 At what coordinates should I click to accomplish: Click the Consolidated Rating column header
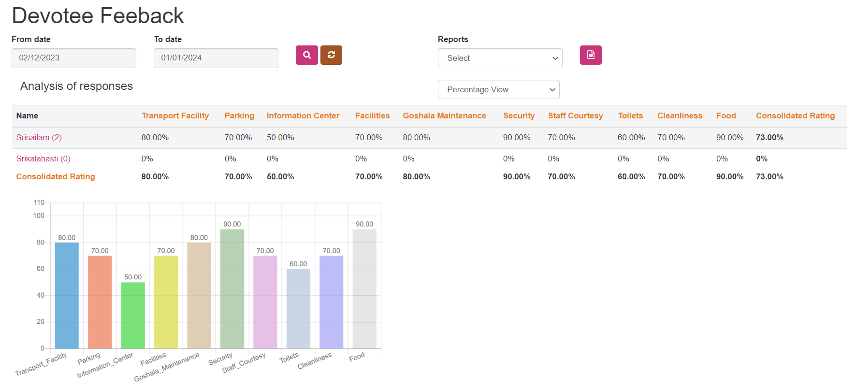(x=795, y=116)
